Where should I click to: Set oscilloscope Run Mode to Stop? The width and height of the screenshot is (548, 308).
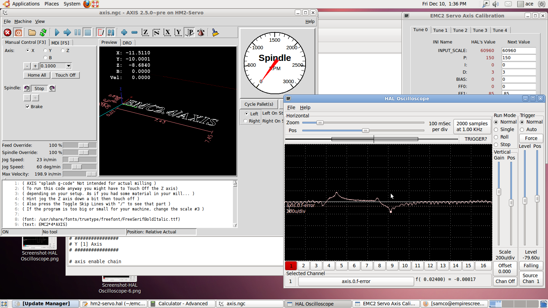[496, 145]
